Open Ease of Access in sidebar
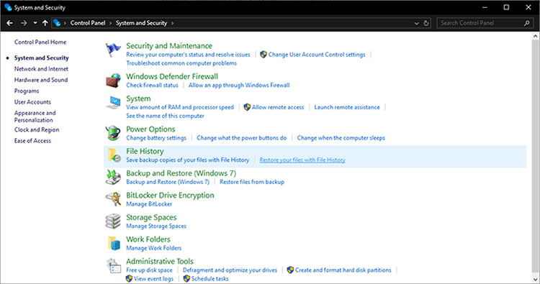Image resolution: width=540 pixels, height=284 pixels. (32, 141)
